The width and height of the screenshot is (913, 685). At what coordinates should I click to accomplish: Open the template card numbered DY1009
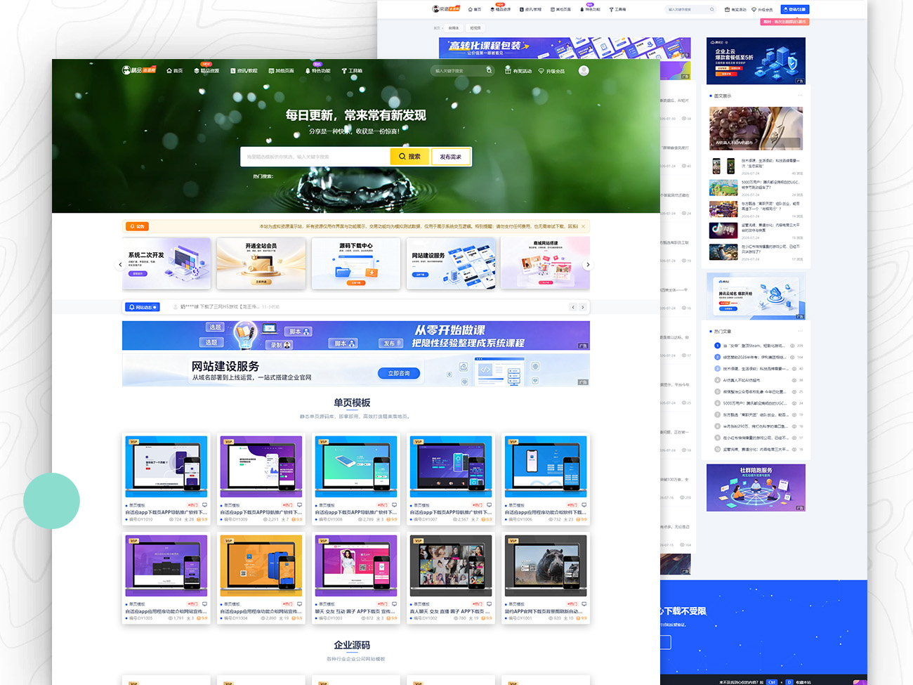(x=261, y=479)
